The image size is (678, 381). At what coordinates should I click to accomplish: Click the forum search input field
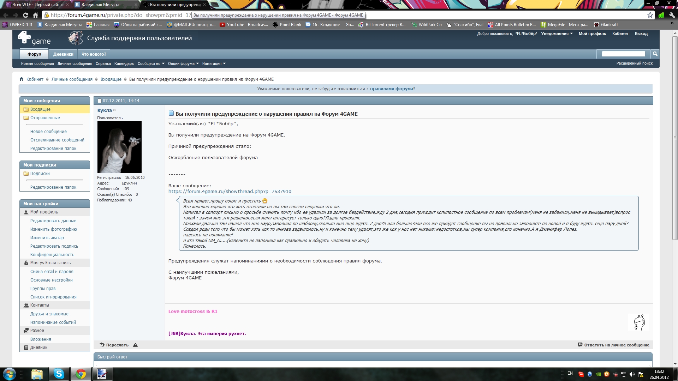click(x=623, y=54)
